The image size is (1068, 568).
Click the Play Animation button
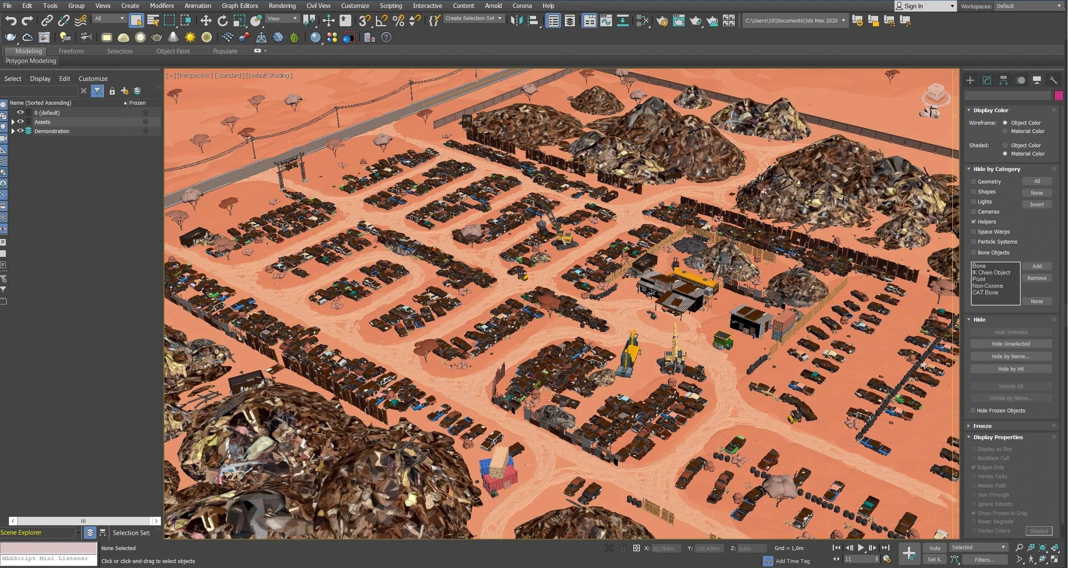coord(860,548)
